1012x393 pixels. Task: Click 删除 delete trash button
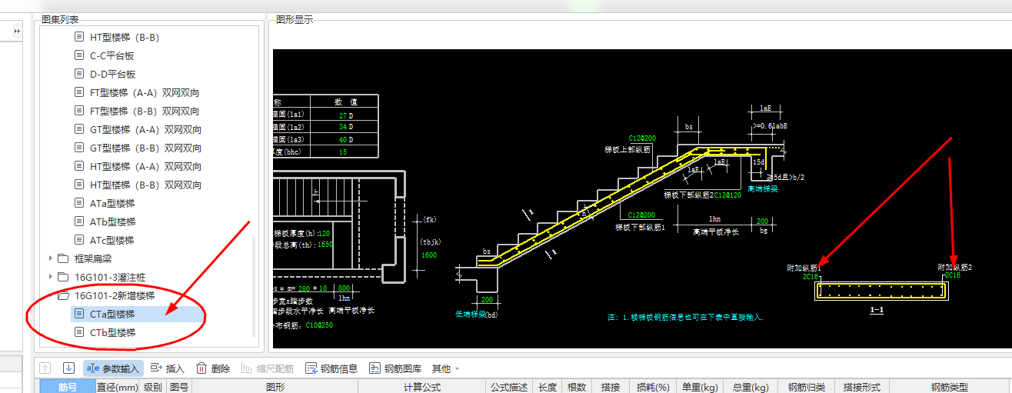point(213,368)
